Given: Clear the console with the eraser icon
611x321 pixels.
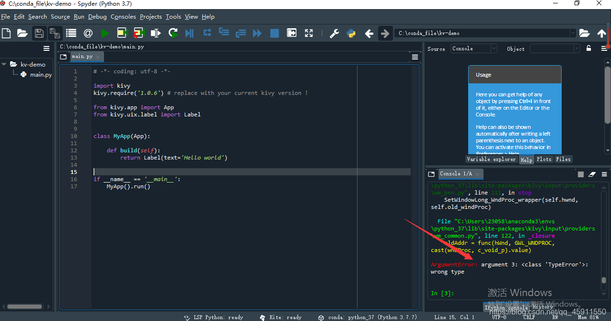Looking at the screenshot, I should (592, 174).
